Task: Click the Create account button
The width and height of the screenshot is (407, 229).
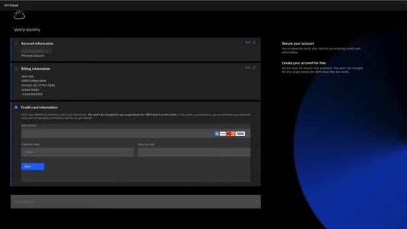Action: pyautogui.click(x=135, y=202)
